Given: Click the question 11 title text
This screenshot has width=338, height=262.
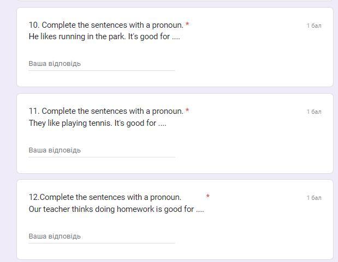Looking at the screenshot, I should pyautogui.click(x=105, y=111).
